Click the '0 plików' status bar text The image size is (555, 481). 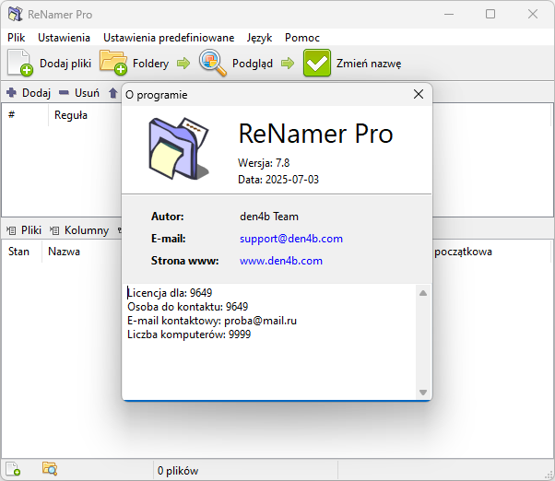(x=178, y=471)
